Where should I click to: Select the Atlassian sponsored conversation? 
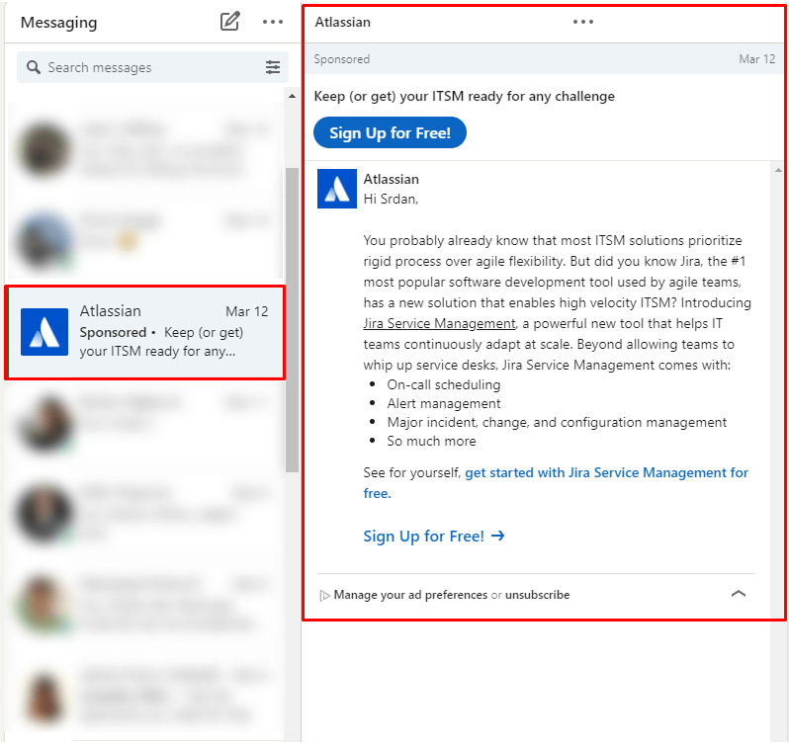pos(145,332)
